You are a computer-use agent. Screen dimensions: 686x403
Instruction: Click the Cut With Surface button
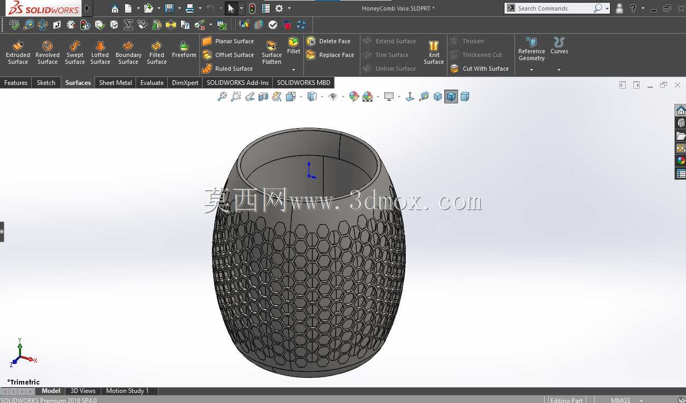pyautogui.click(x=480, y=69)
